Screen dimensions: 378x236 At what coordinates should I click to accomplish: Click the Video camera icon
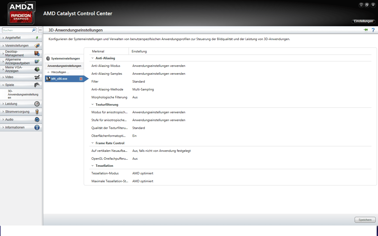37,77
